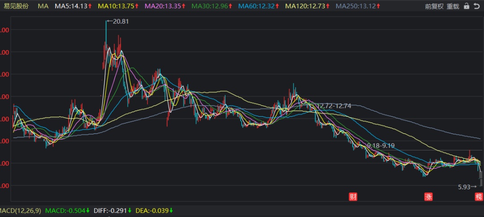The width and height of the screenshot is (484, 217).
Task: Open the red 榜 ranking marker
Action: pos(479,196)
